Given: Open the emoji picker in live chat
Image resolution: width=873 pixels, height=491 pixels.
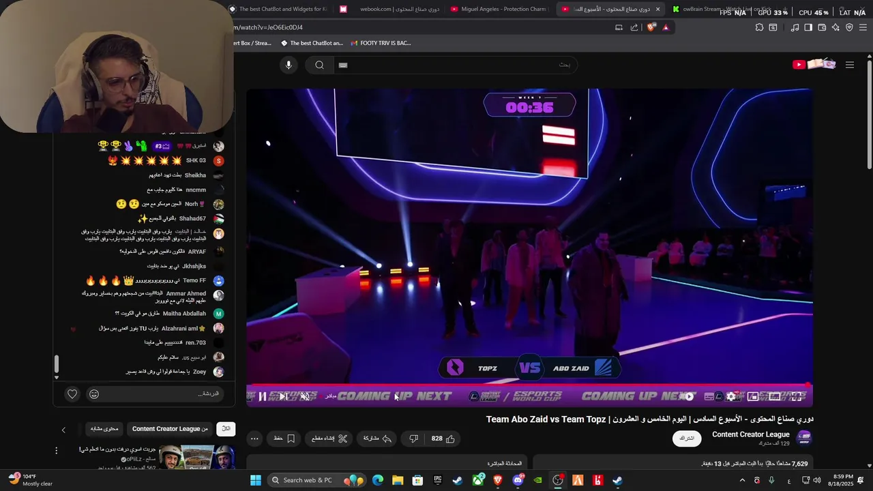Looking at the screenshot, I should point(94,393).
